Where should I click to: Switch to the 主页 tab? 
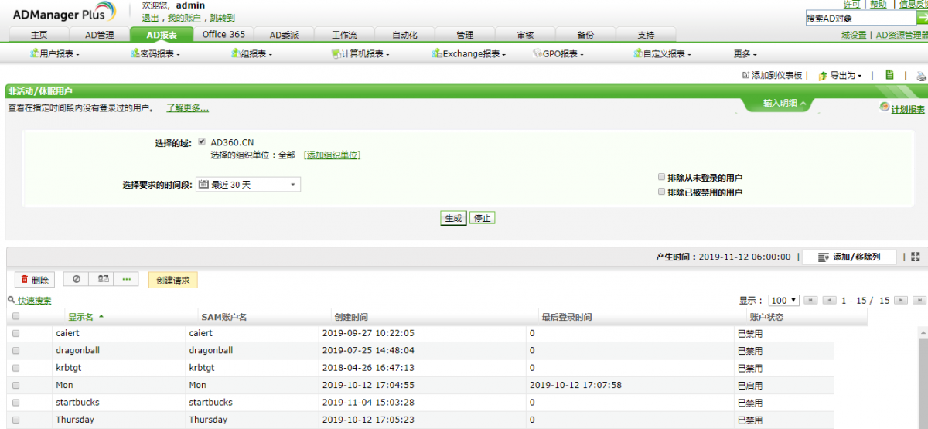pos(39,35)
